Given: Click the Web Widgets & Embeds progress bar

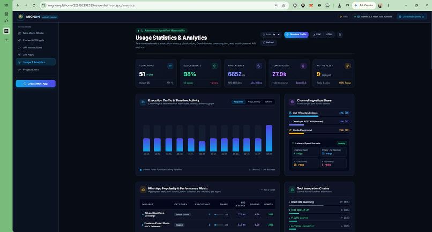Looking at the screenshot, I should tap(319, 116).
